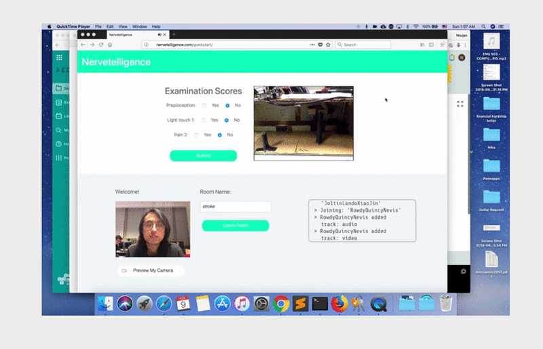The height and width of the screenshot is (349, 543).
Task: Open Launchpad from the dock
Action: [x=145, y=304]
